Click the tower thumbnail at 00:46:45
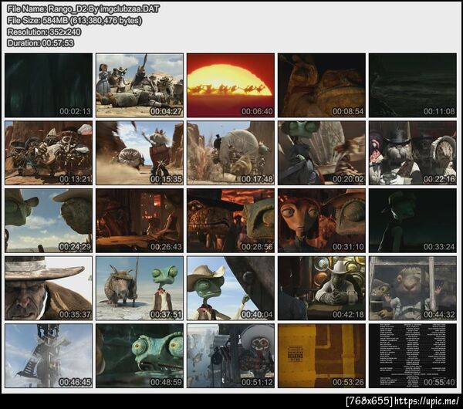 pyautogui.click(x=49, y=356)
